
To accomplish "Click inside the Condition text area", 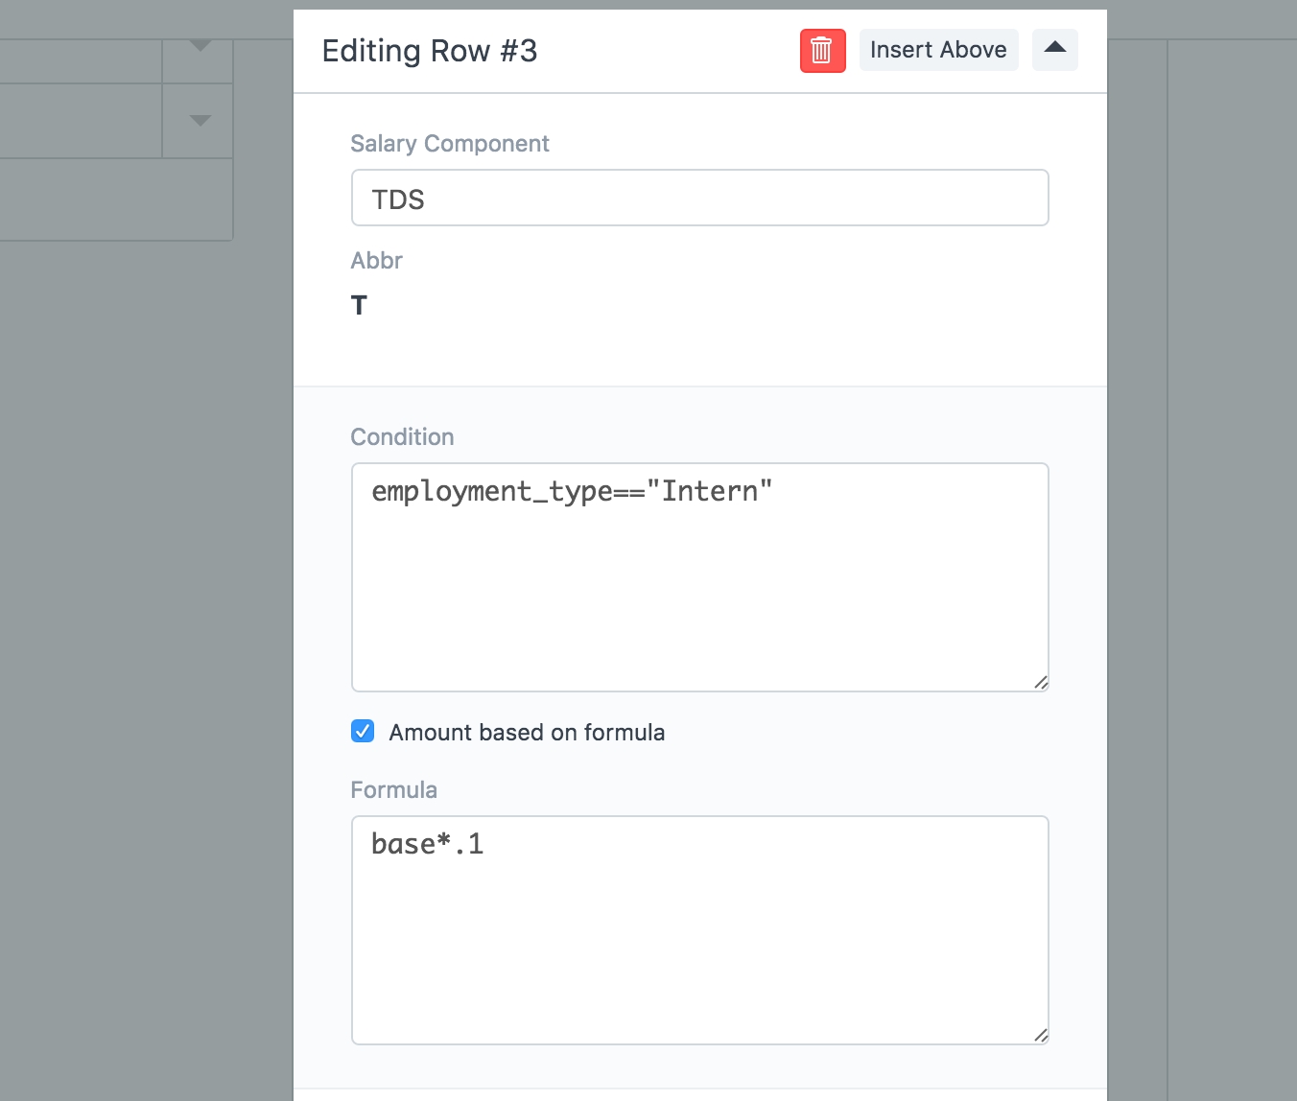I will [x=699, y=595].
